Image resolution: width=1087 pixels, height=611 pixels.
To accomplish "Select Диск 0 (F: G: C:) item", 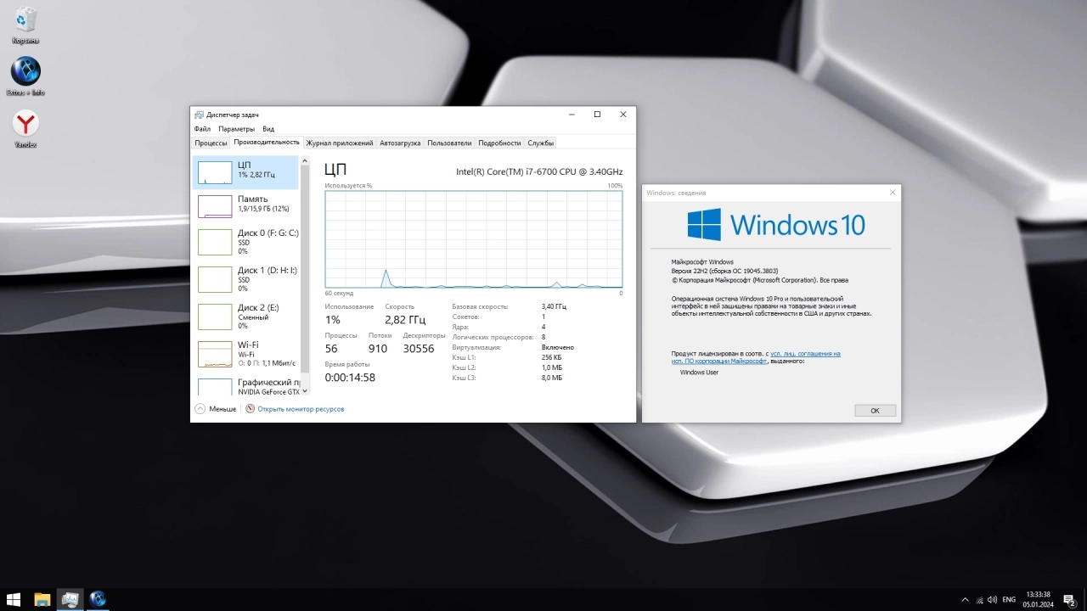I will tap(245, 242).
